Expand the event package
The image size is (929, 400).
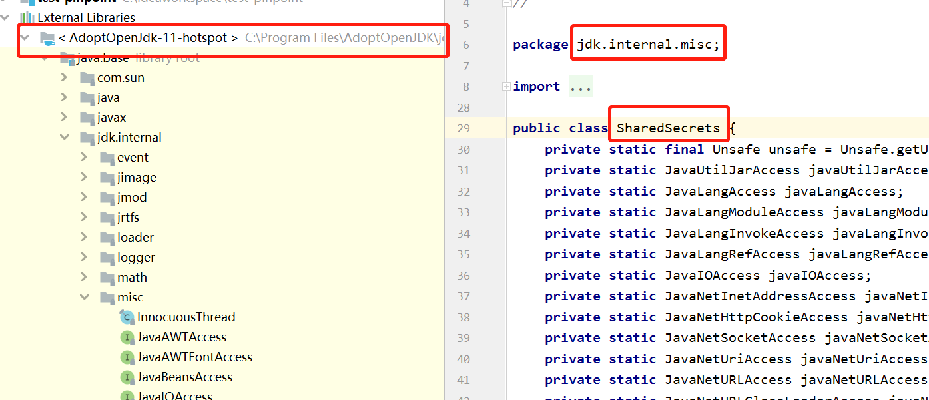(x=84, y=157)
